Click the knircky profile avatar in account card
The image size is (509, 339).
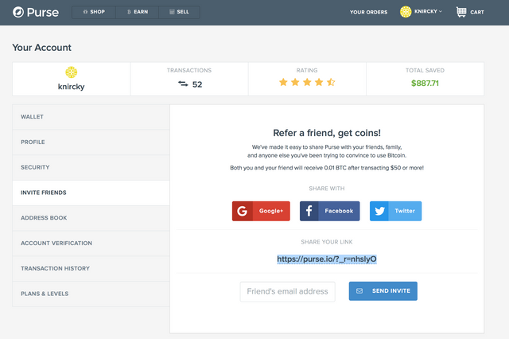click(71, 72)
